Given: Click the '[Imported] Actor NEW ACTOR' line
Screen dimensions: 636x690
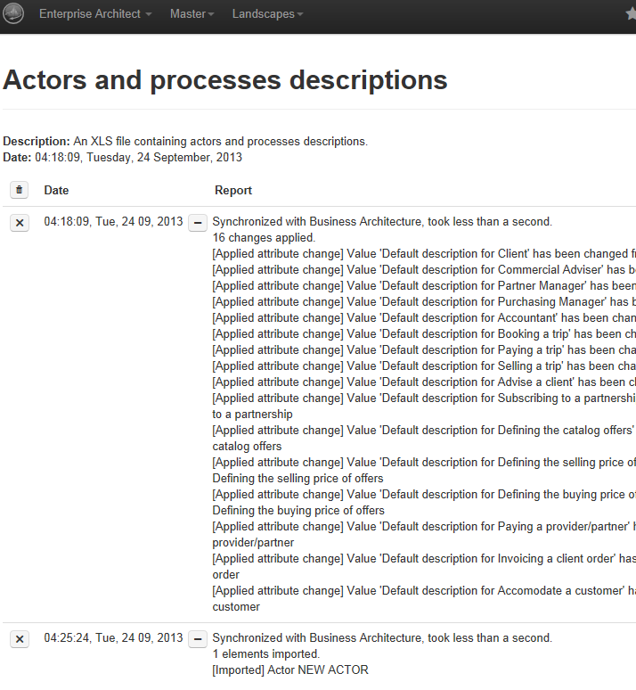Looking at the screenshot, I should (289, 669).
